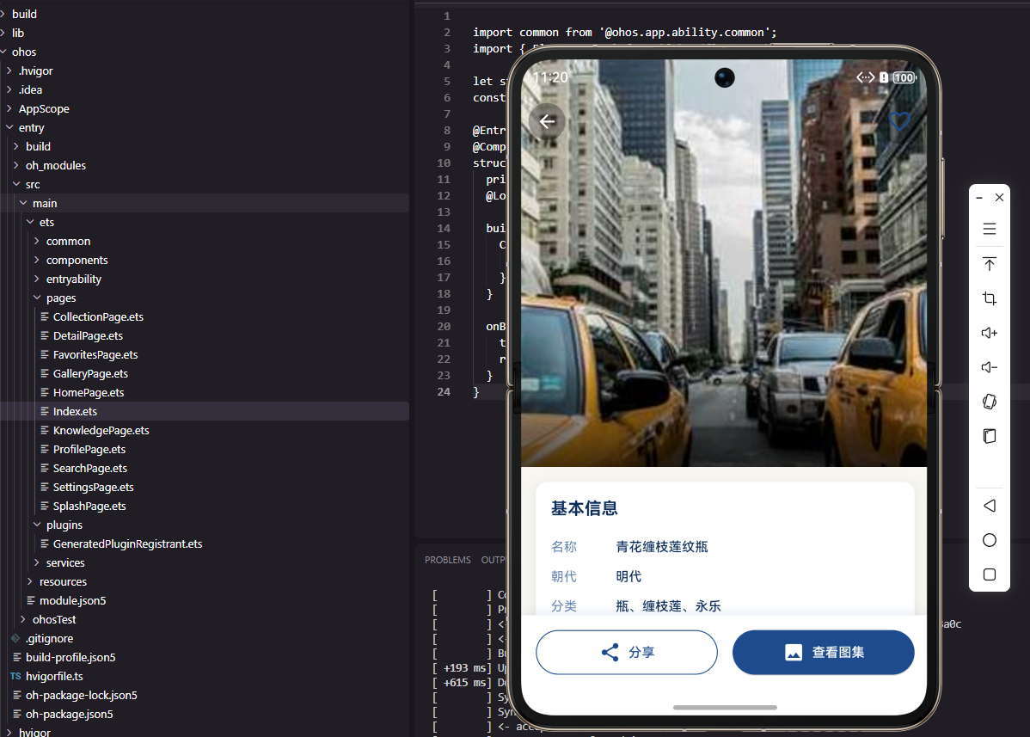Screen dimensions: 1030x737
Task: Click the share icon inside 分享 button
Action: [x=610, y=652]
